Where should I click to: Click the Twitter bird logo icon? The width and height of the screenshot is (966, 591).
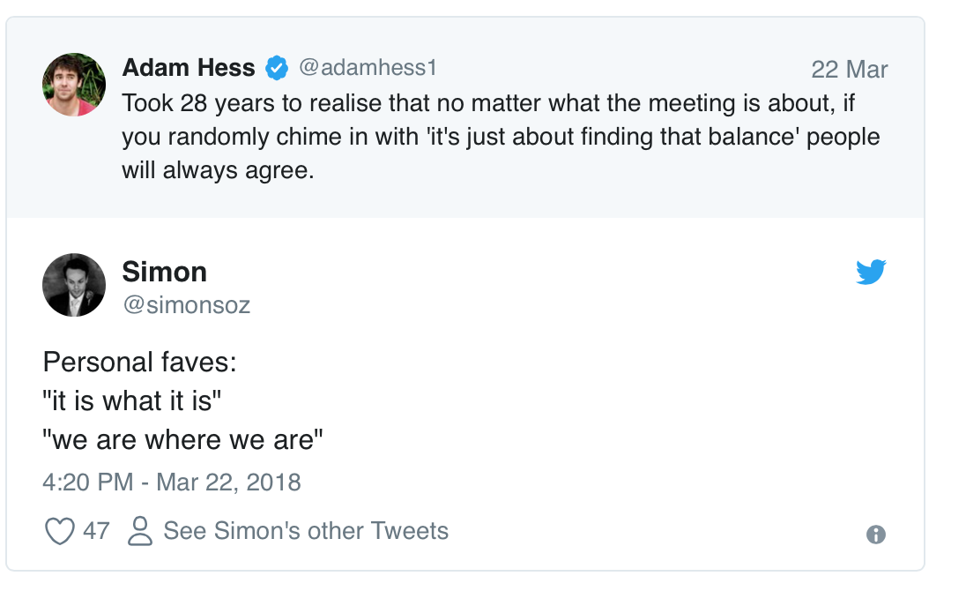[x=871, y=273]
